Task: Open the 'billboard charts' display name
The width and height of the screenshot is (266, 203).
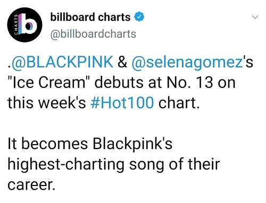Action: pyautogui.click(x=90, y=17)
